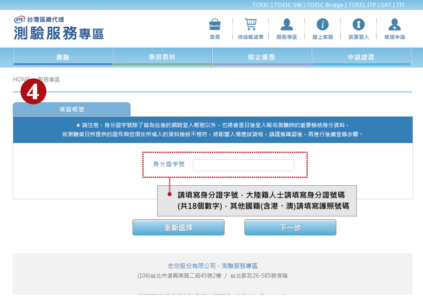
Task: Click the 服務專區 person icon
Action: [287, 25]
